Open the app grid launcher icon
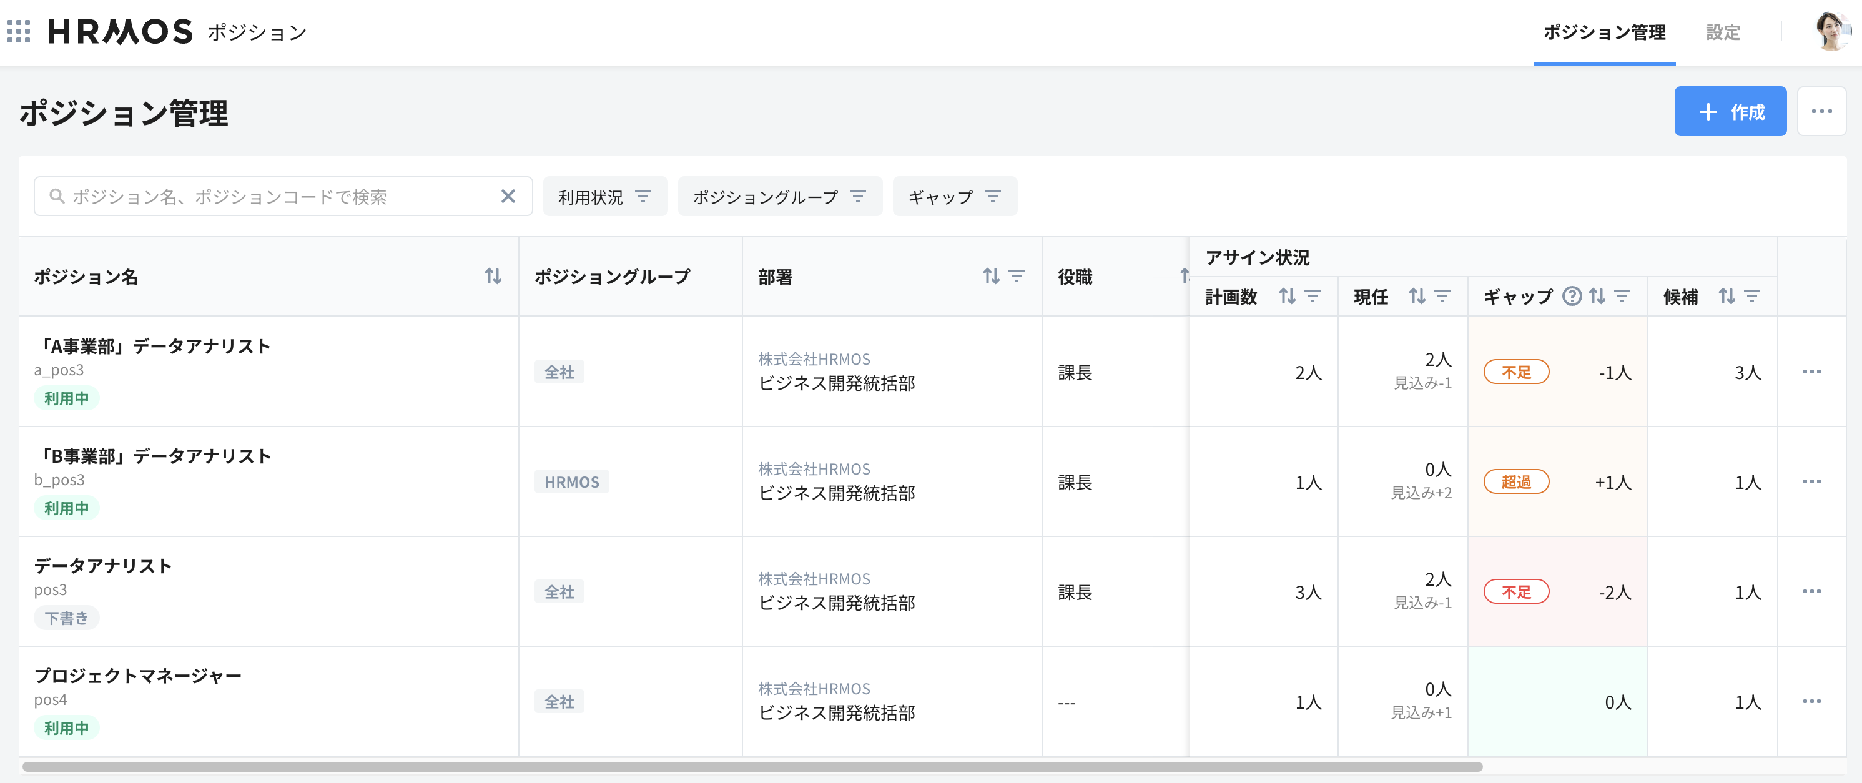 18,32
